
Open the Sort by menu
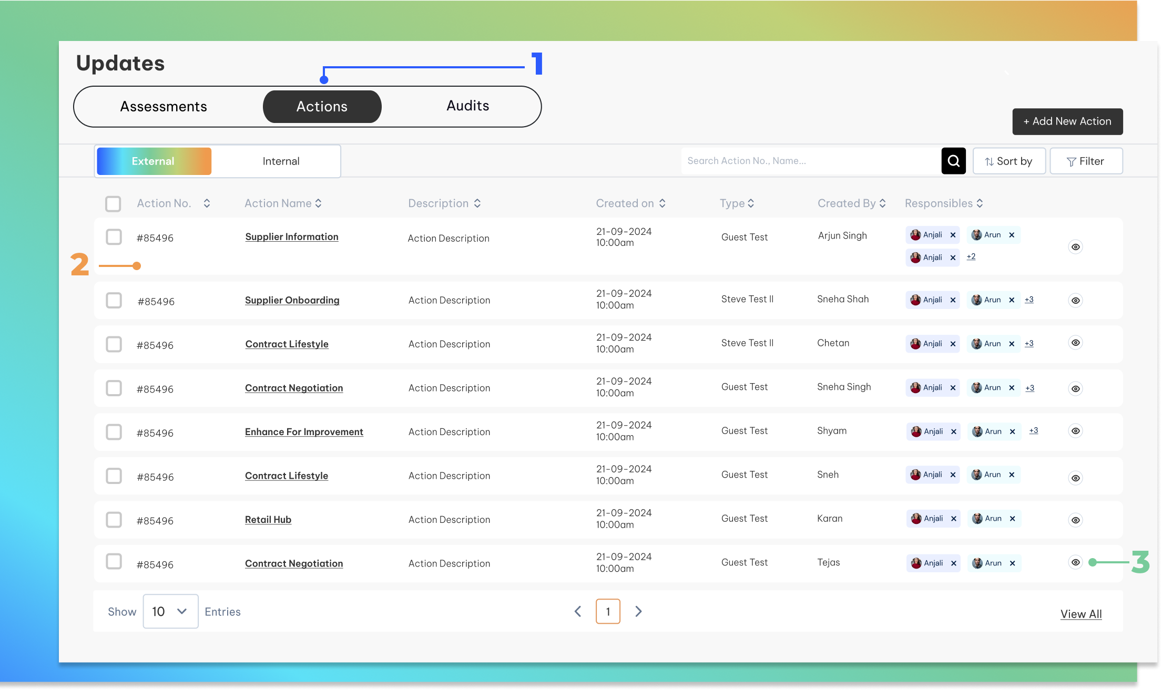[x=1008, y=161]
